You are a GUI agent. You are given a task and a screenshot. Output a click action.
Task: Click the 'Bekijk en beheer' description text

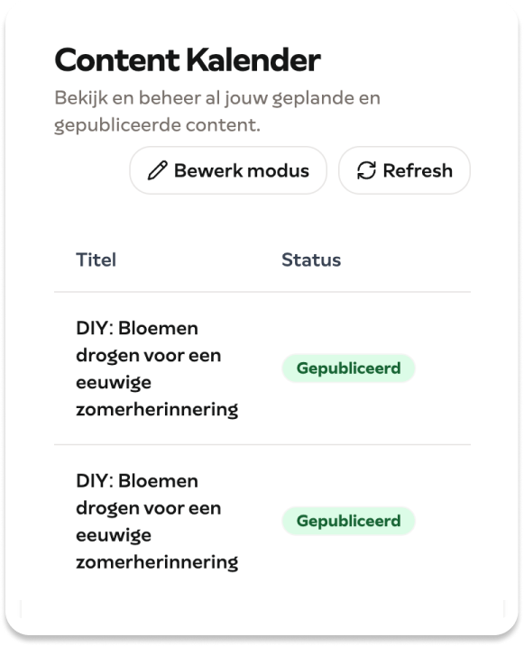coord(217,111)
